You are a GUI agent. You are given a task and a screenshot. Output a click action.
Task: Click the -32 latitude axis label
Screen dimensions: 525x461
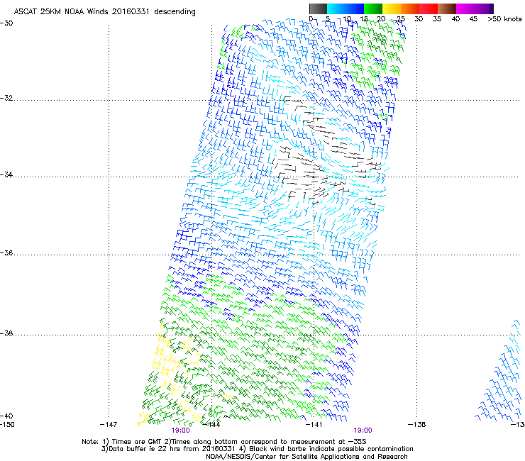click(x=6, y=98)
